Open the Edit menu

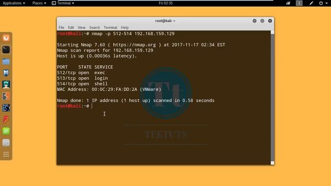click(71, 27)
